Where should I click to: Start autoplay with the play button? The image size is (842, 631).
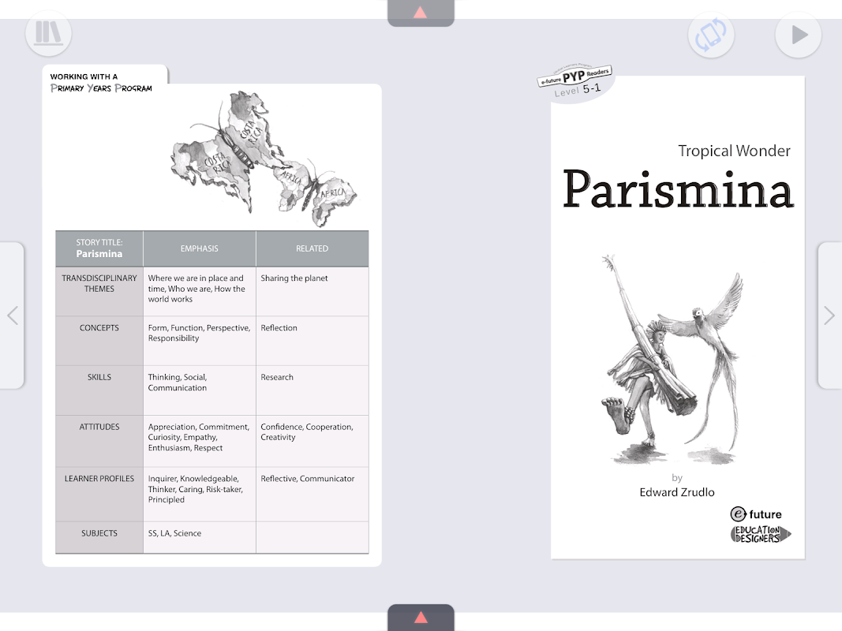(x=799, y=35)
